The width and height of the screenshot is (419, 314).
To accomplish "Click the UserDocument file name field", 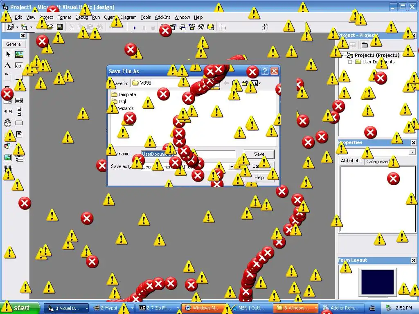I will click(188, 154).
